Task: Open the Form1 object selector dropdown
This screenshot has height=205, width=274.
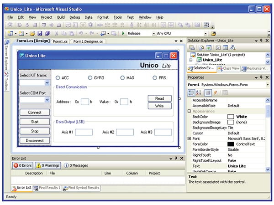Action: [x=268, y=85]
